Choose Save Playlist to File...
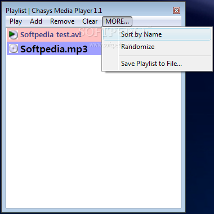The height and width of the screenshot is (214, 214). [157, 64]
